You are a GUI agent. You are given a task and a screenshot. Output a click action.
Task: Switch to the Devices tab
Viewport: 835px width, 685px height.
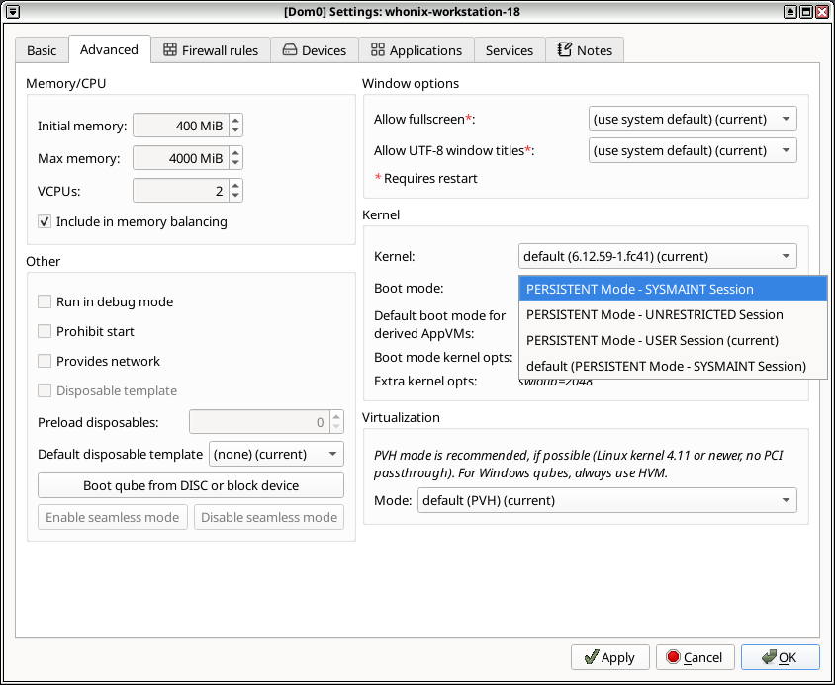[314, 50]
